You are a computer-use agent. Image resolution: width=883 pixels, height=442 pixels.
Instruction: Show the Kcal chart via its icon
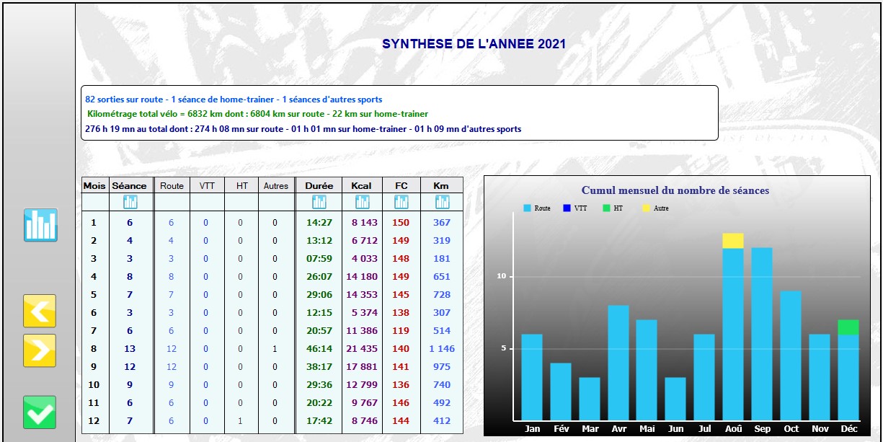coord(362,203)
